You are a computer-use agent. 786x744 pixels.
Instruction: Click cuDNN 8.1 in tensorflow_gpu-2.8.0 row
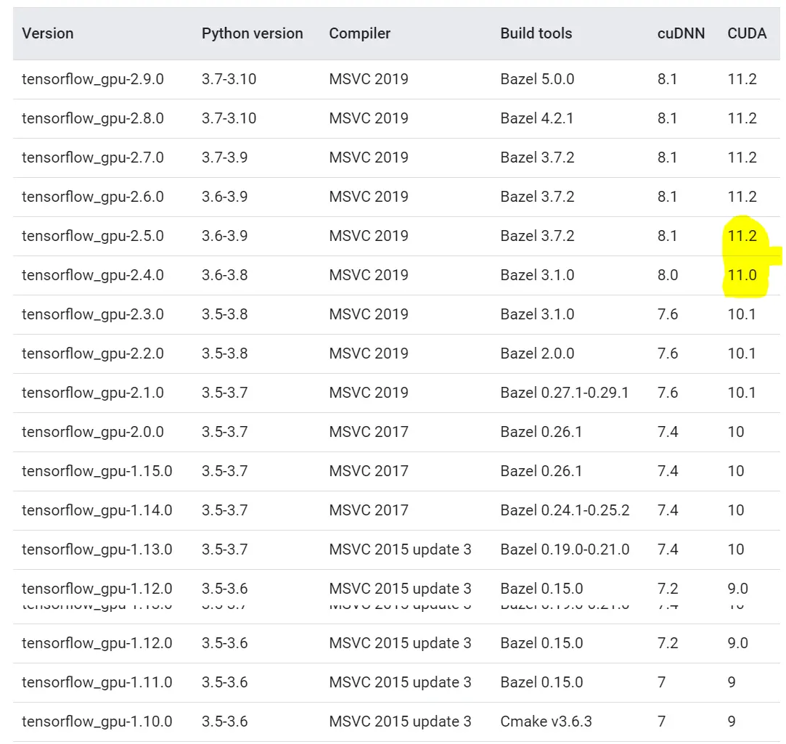coord(667,118)
